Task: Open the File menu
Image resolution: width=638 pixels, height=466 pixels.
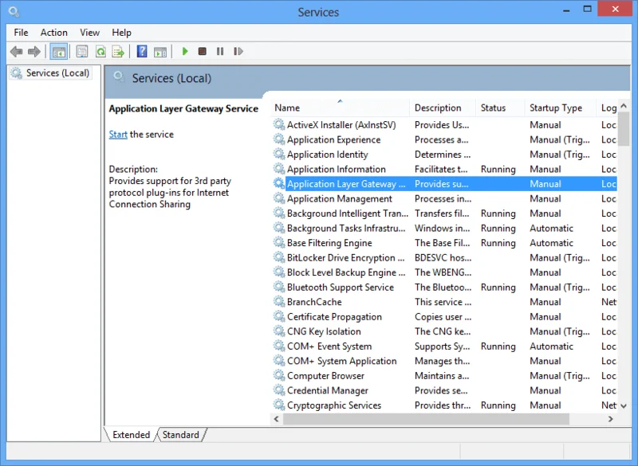Action: coord(21,33)
